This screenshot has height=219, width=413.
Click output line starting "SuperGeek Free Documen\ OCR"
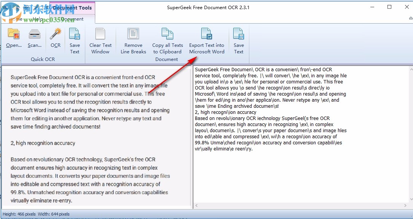263,70
